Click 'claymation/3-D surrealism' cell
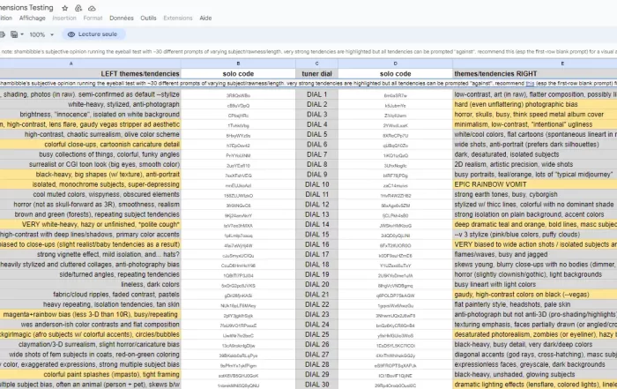 [90, 345]
